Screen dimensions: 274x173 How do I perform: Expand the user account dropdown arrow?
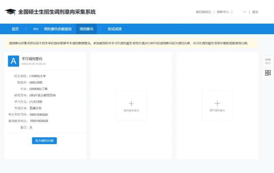coord(245,12)
